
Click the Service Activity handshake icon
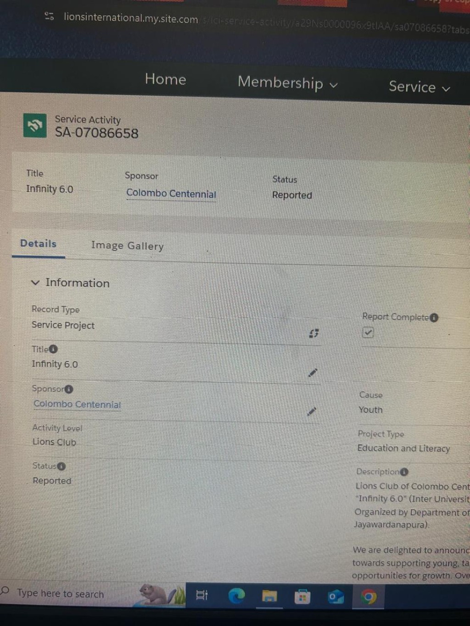(35, 125)
